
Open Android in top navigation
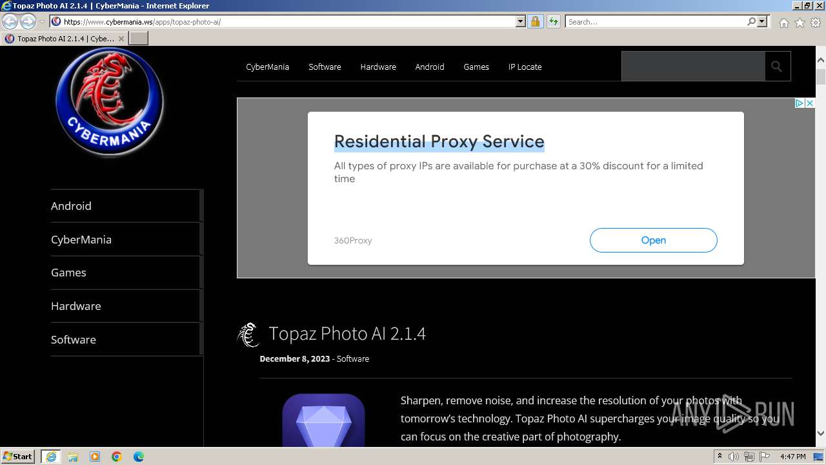[x=430, y=67]
